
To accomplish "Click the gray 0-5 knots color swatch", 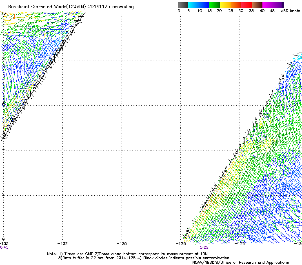I will [x=183, y=5].
